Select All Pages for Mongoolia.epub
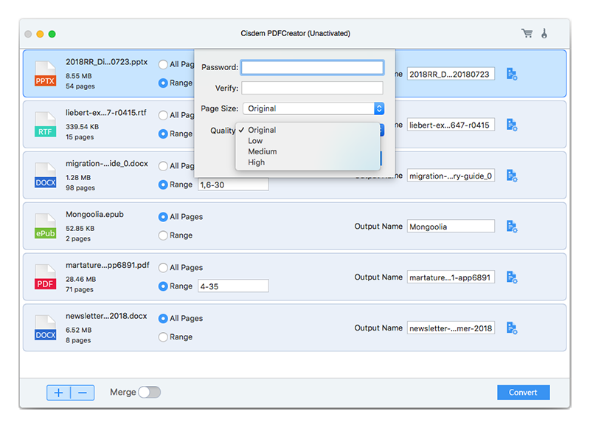The width and height of the screenshot is (590, 428). pyautogui.click(x=163, y=217)
